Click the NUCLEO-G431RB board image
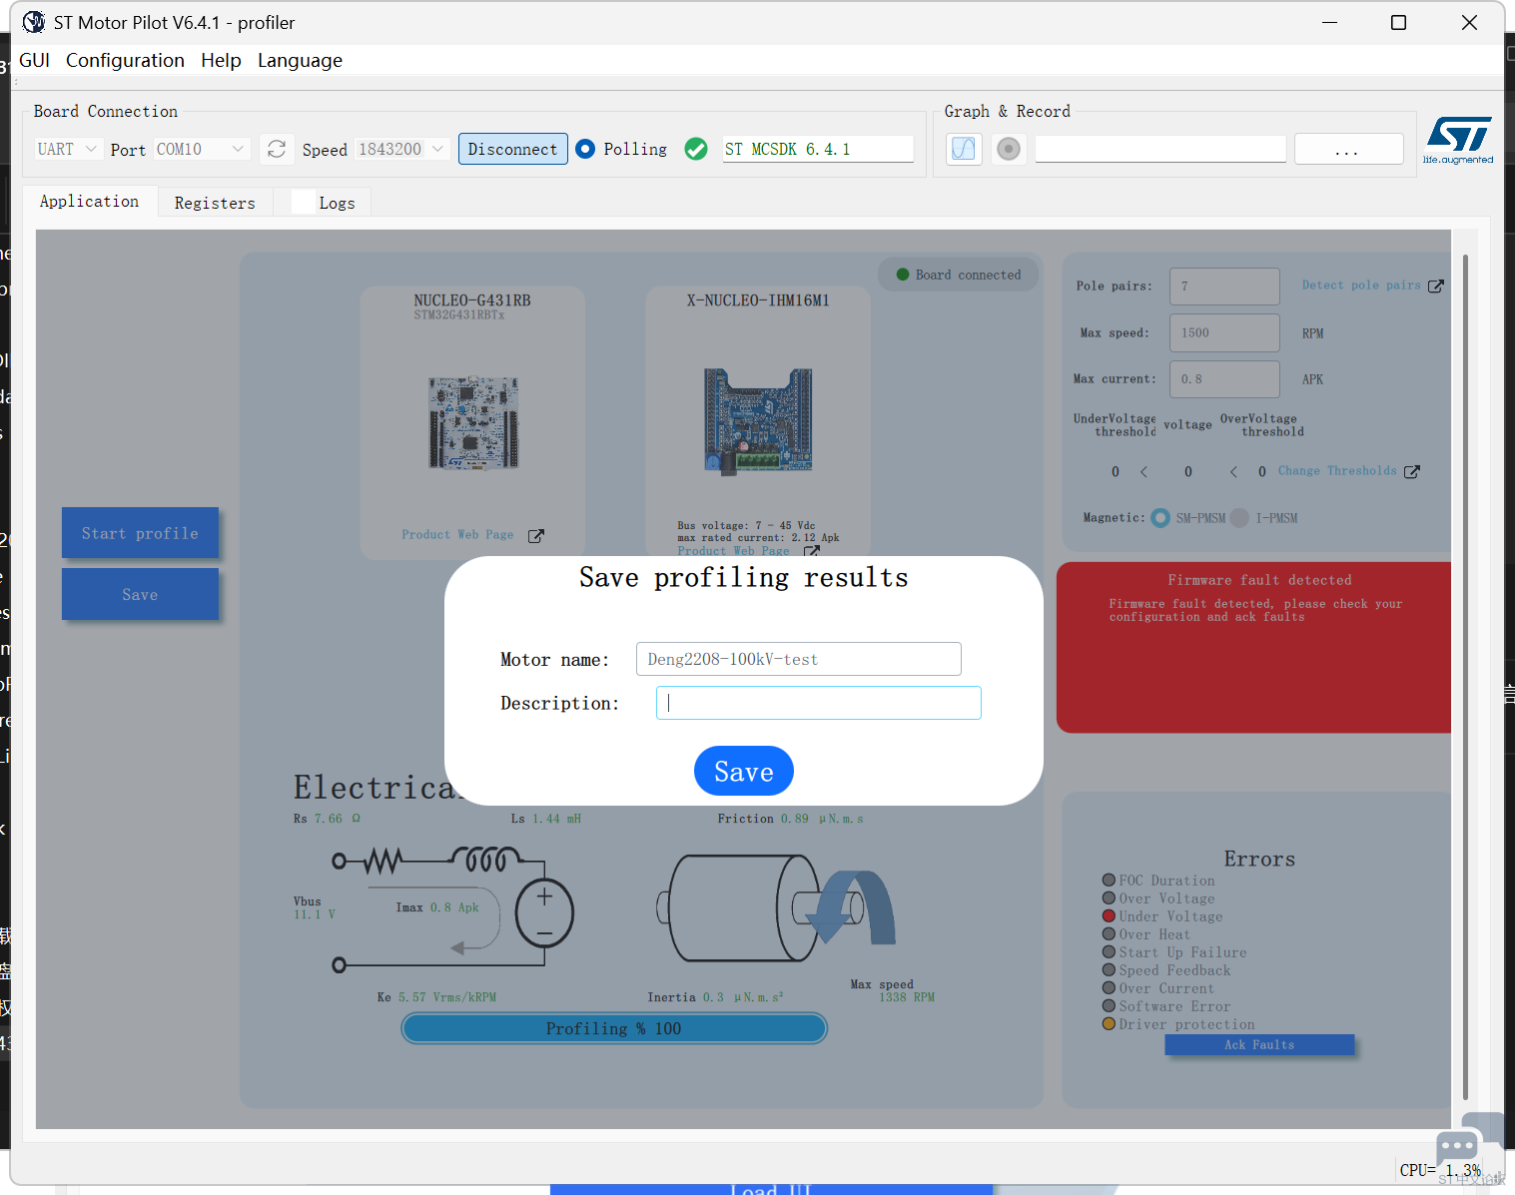This screenshot has height=1195, width=1515. pyautogui.click(x=473, y=423)
